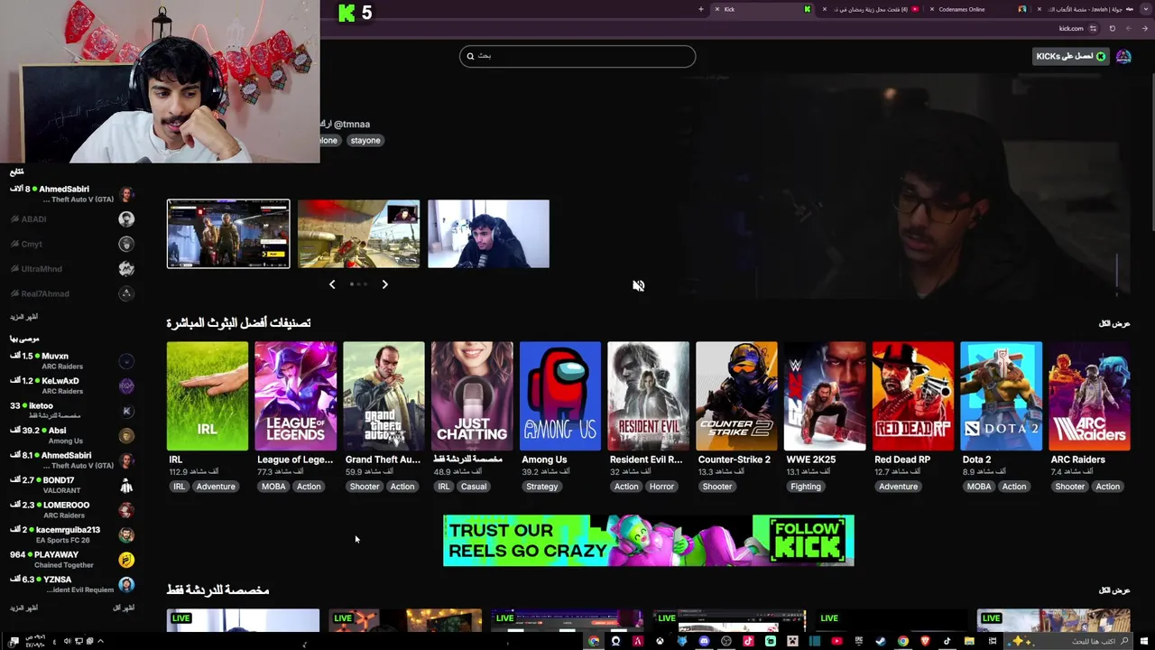The width and height of the screenshot is (1155, 650).
Task: Open the Among Us category card
Action: pyautogui.click(x=560, y=395)
